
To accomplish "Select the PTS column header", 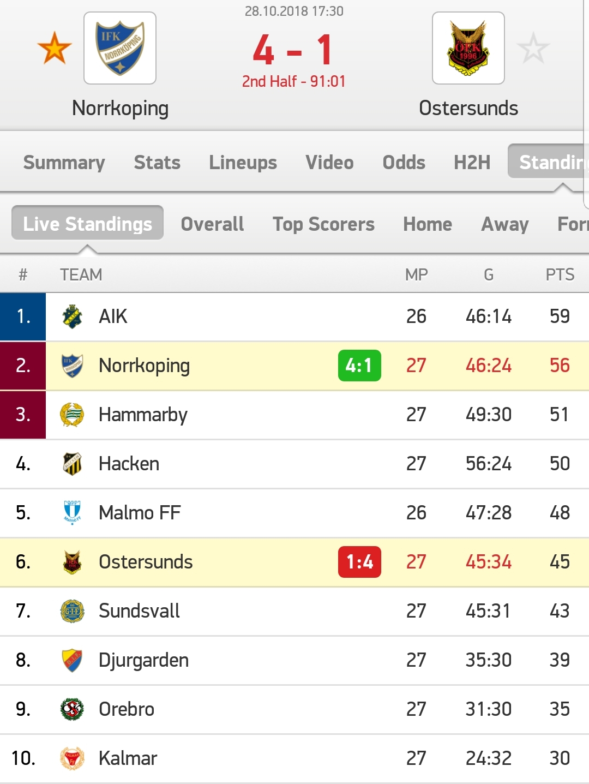I will tap(560, 274).
